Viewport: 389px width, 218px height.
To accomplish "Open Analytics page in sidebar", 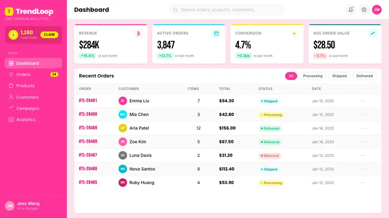I will coord(33,120).
